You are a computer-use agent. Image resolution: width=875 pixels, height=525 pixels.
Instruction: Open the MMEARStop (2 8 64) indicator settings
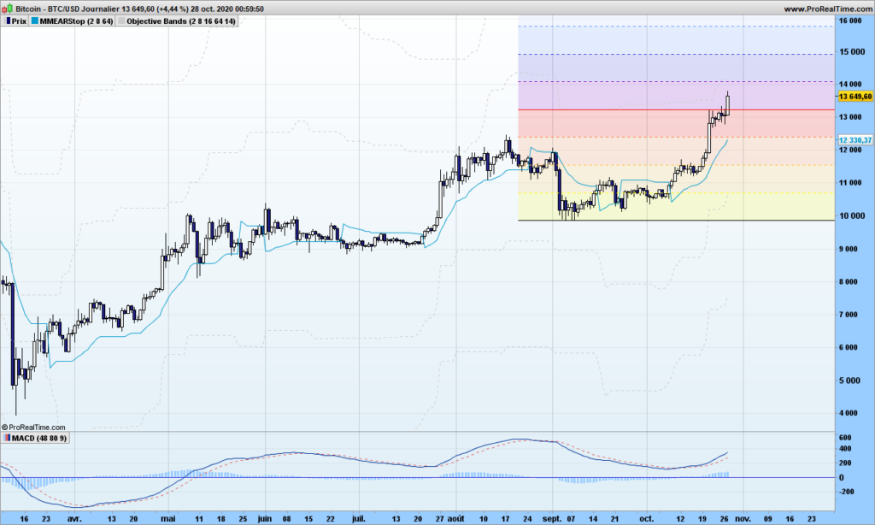[x=76, y=21]
